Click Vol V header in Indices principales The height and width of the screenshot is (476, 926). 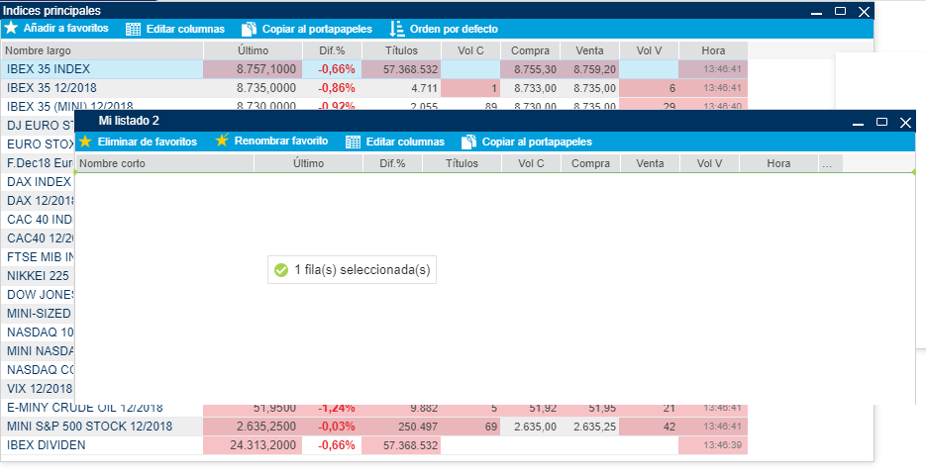[649, 50]
